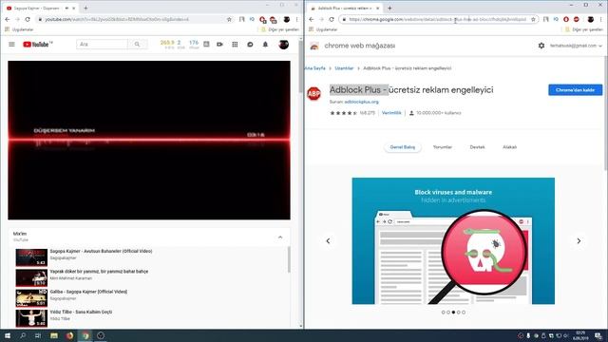Open YouTube account avatar menu
Screen dimensions: 608x342
(x=284, y=45)
